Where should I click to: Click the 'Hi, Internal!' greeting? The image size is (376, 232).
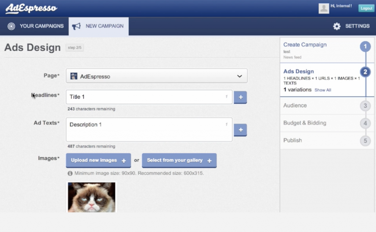(341, 6)
